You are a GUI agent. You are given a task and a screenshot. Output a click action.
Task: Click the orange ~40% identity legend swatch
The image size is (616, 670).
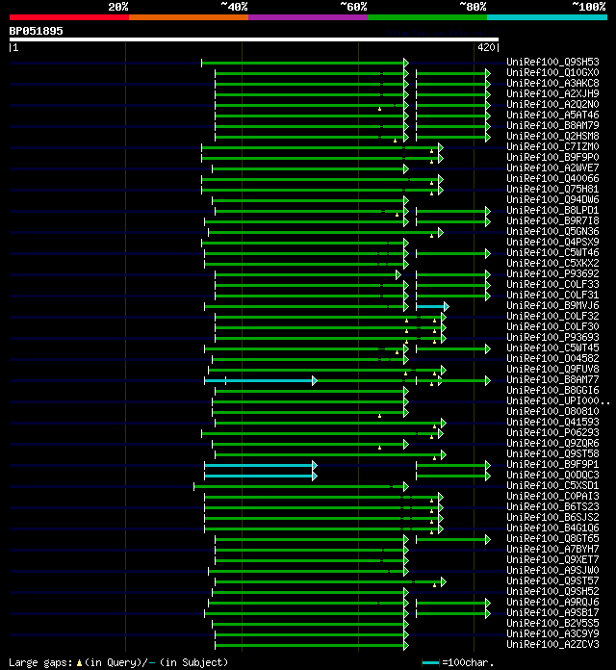189,17
